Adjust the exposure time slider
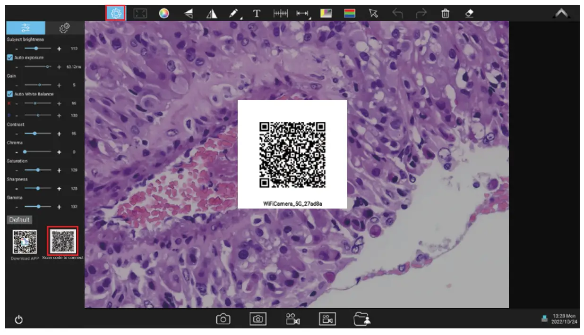The image size is (584, 335). [38, 67]
